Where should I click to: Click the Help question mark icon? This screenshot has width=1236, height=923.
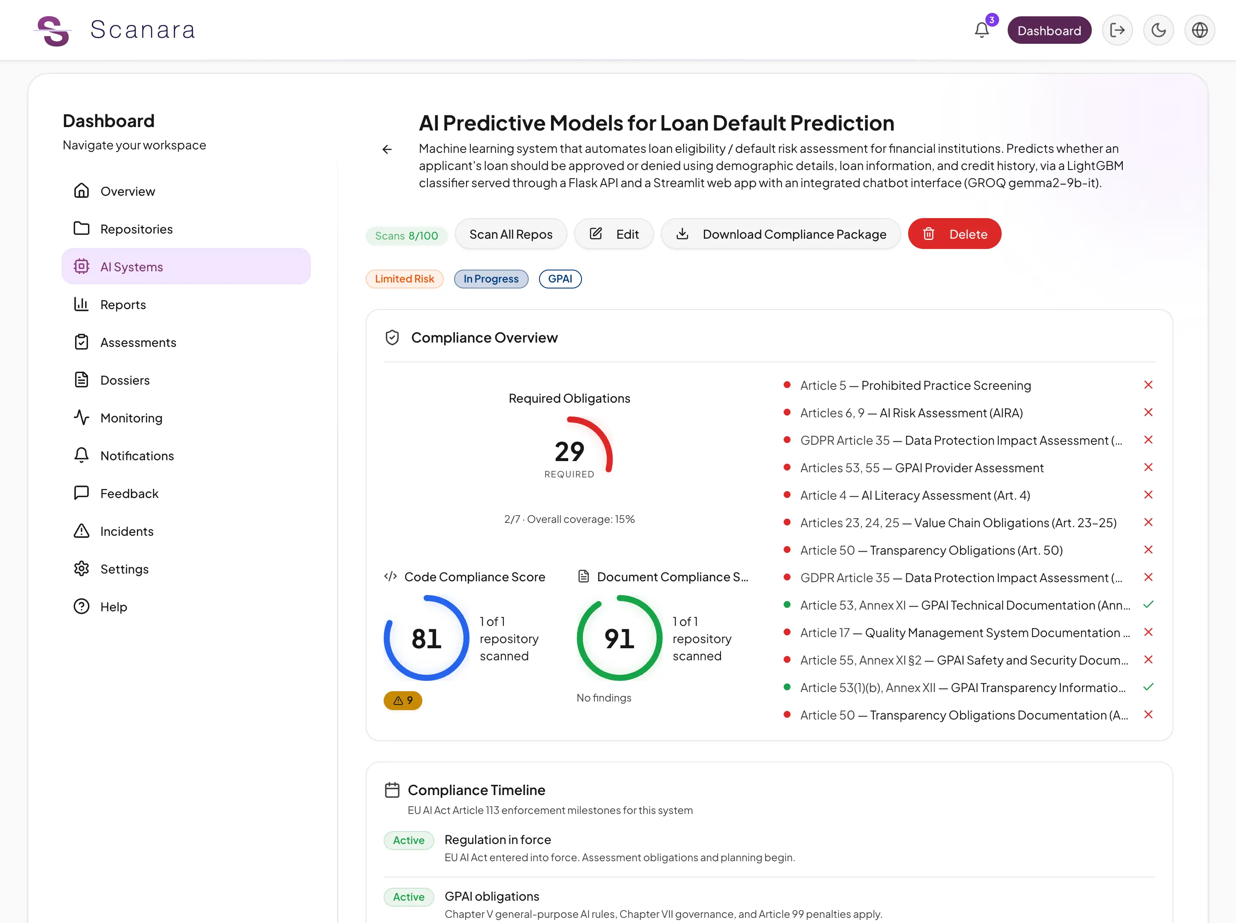click(82, 606)
